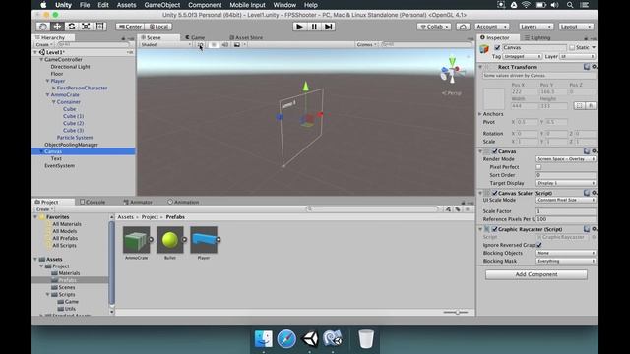Select the Rect tool in toolbar
Image resolution: width=630 pixels, height=354 pixels.
99,27
